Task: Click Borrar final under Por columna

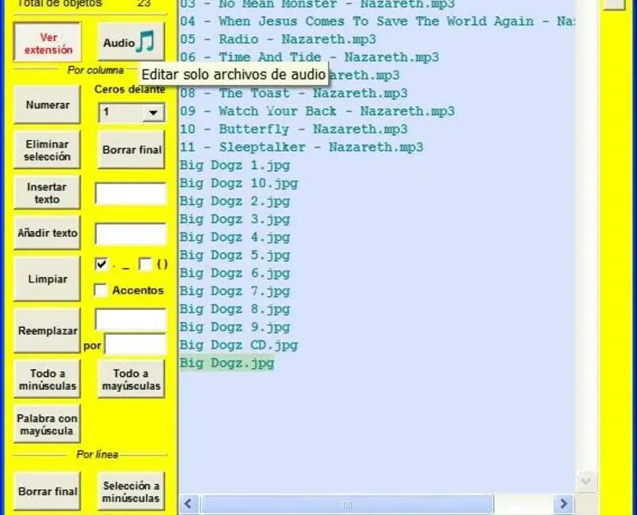Action: pos(131,150)
